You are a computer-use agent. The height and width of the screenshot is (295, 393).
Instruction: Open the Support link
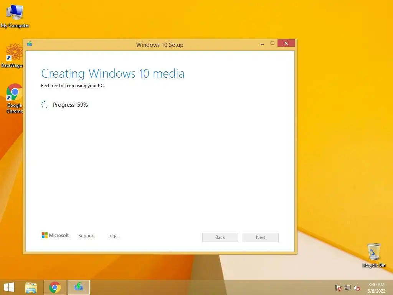click(87, 235)
